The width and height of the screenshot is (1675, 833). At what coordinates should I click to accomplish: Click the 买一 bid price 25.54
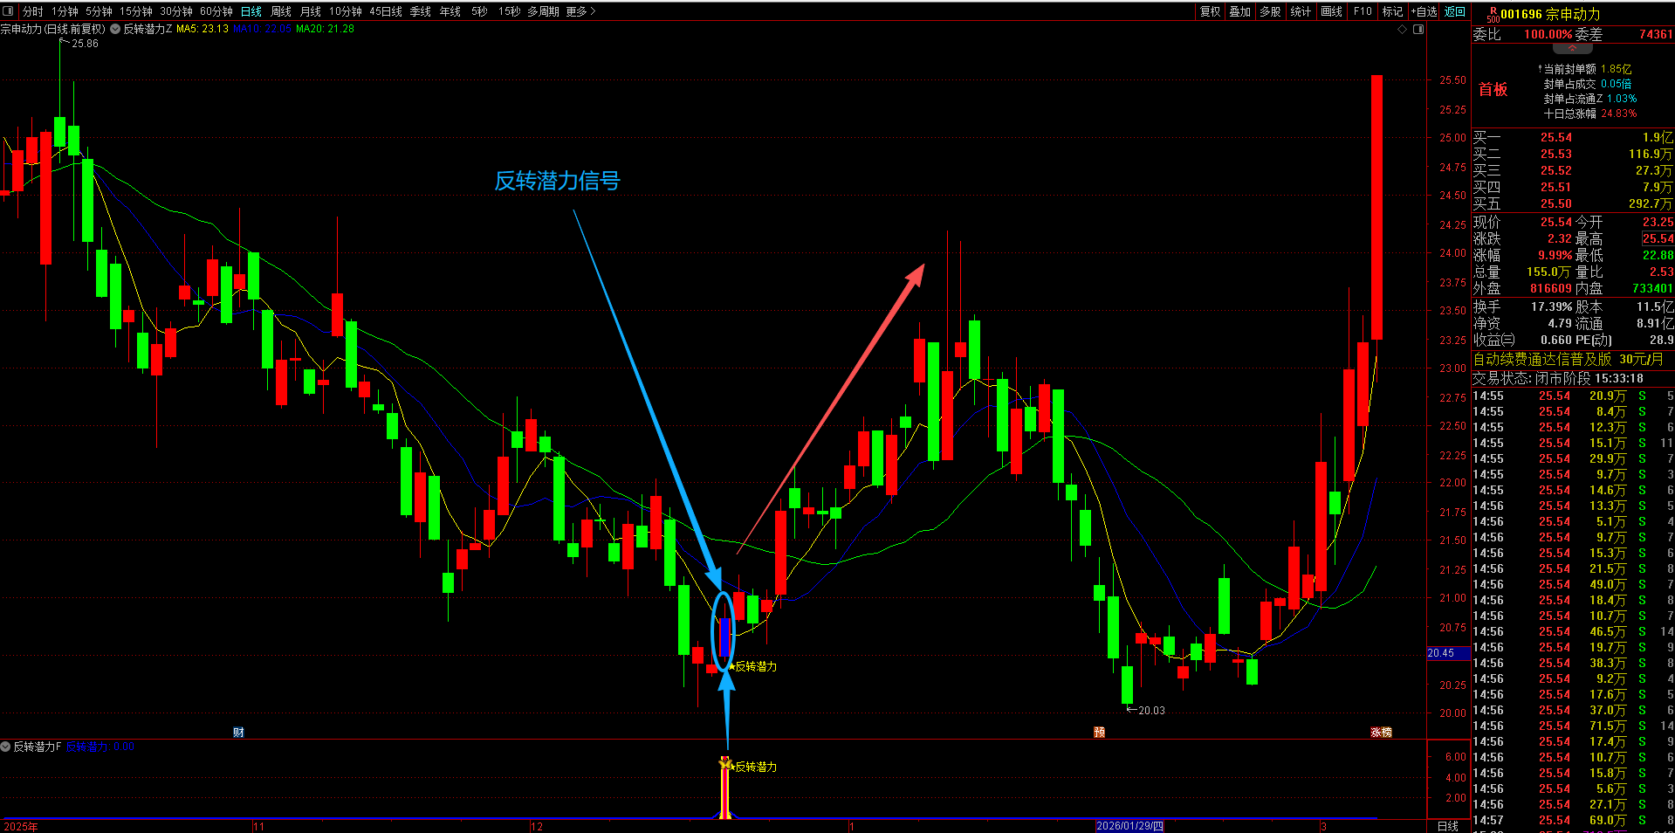(x=1555, y=137)
